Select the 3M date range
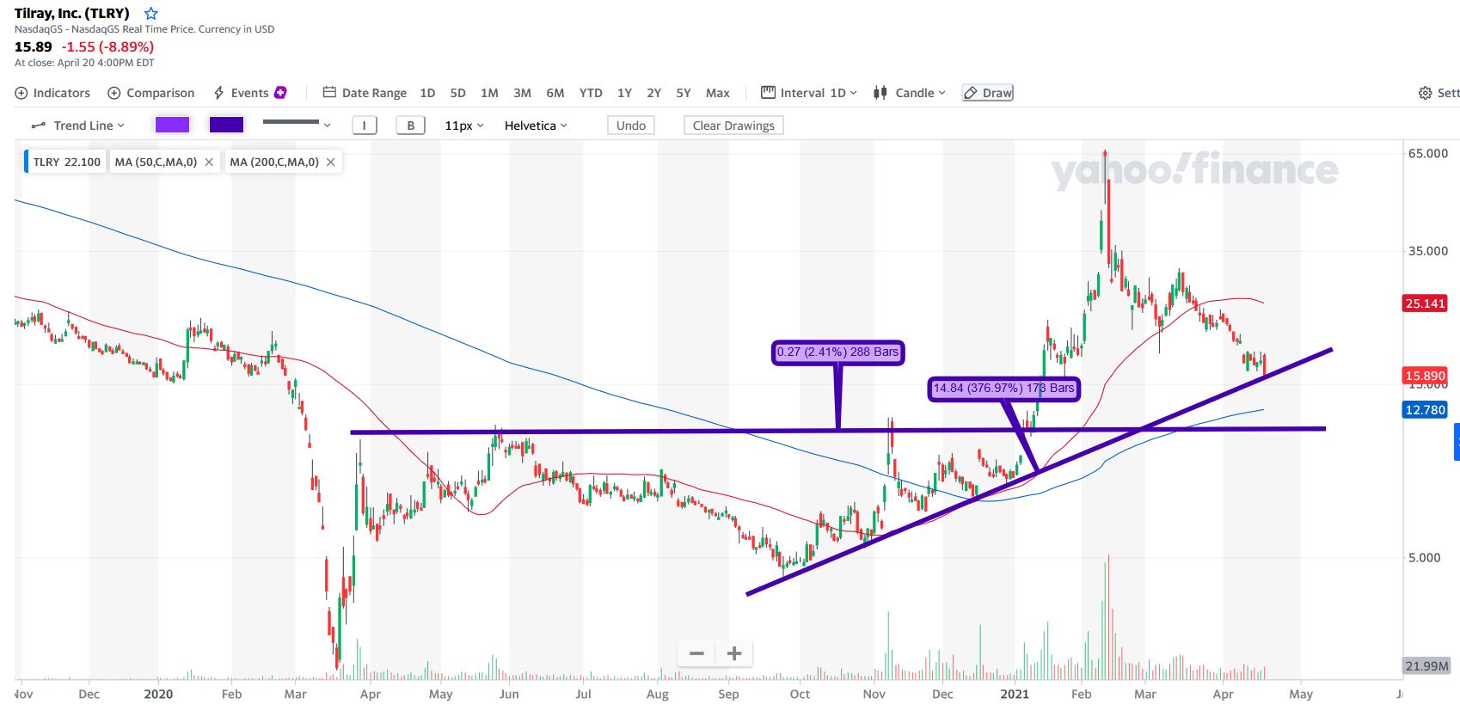Image resolution: width=1460 pixels, height=717 pixels. [x=522, y=93]
